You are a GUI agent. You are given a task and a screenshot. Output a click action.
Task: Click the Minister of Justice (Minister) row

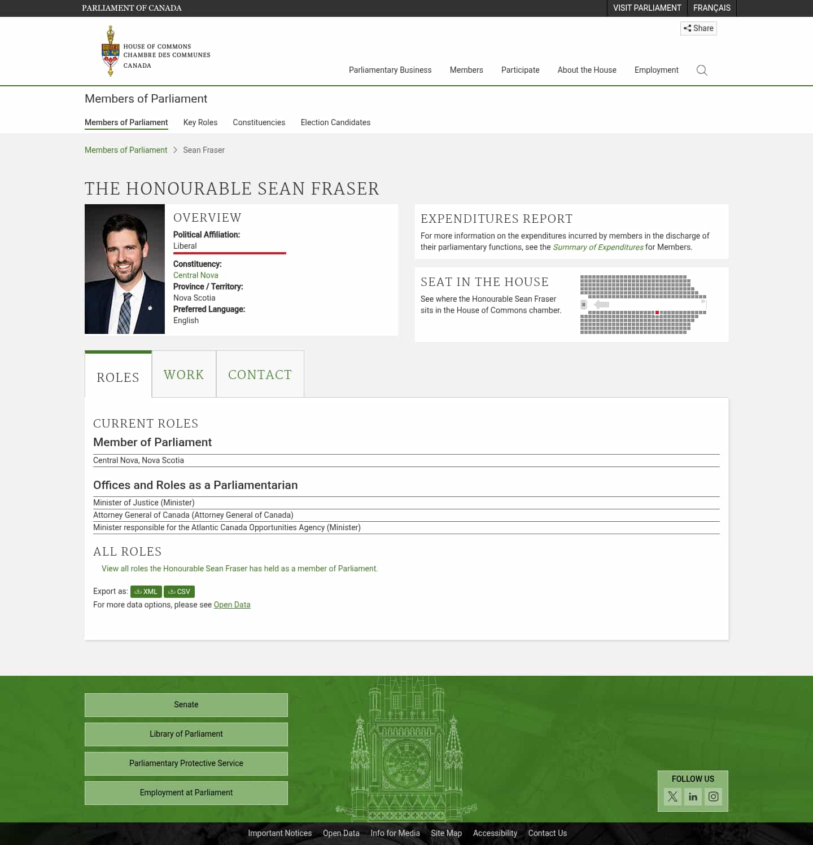(x=406, y=503)
